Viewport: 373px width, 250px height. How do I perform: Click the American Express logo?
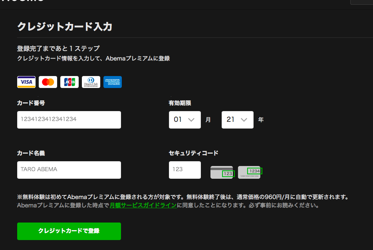click(x=113, y=82)
